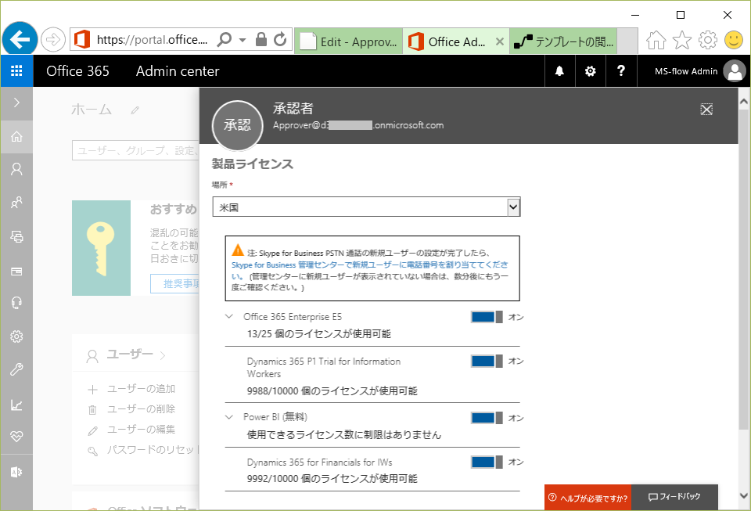
Task: Open Setup wrench icon in the sidebar
Action: (16, 369)
